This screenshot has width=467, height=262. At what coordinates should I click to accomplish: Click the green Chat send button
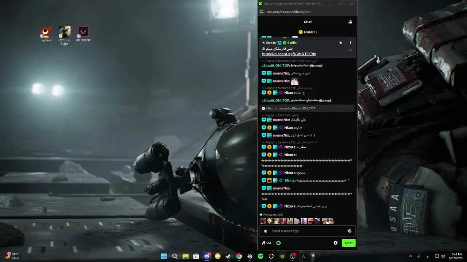349,243
